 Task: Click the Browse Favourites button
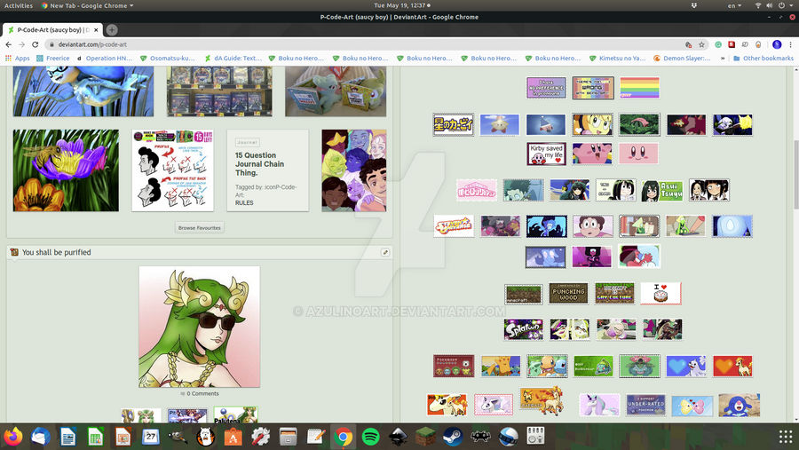point(199,228)
